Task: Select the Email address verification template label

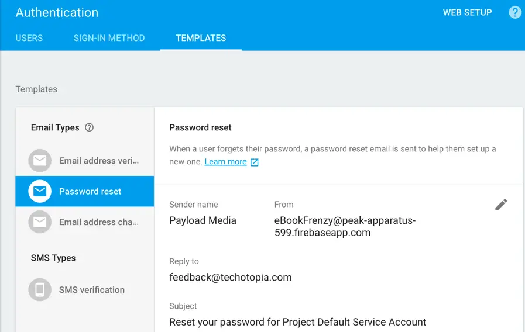Action: pos(99,161)
